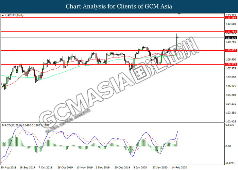Click the 8 Jan 2020 date label
The image size is (238, 170).
point(140,168)
